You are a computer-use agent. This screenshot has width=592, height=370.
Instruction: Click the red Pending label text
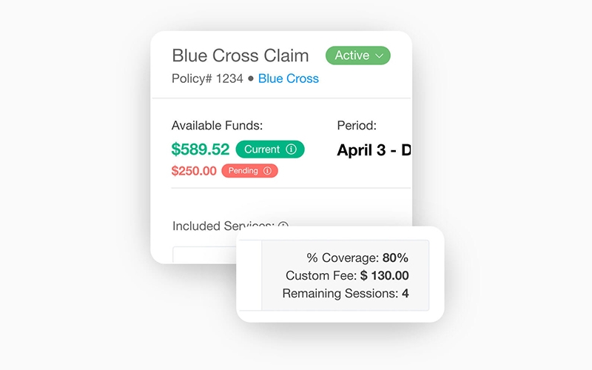(x=243, y=171)
